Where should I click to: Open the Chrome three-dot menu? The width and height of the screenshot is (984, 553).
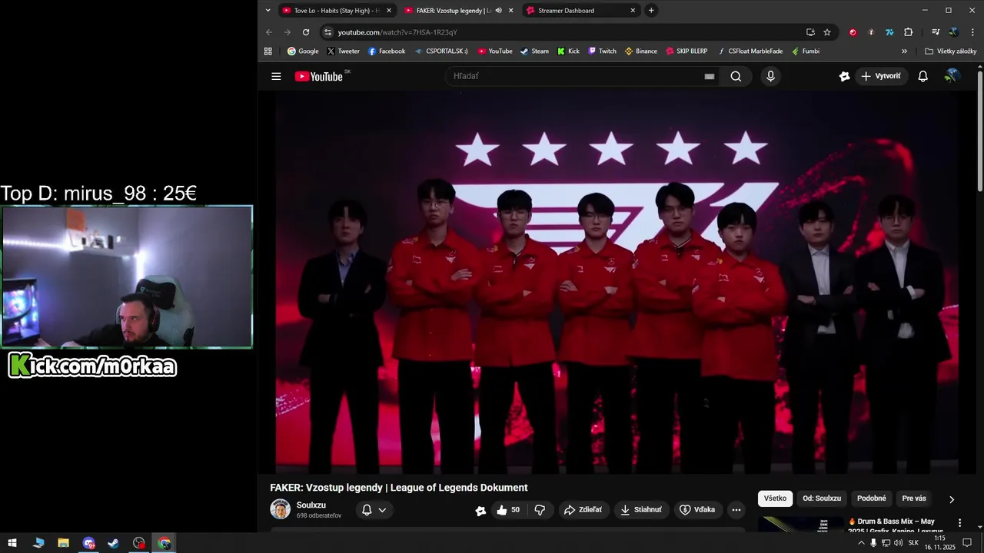click(972, 32)
